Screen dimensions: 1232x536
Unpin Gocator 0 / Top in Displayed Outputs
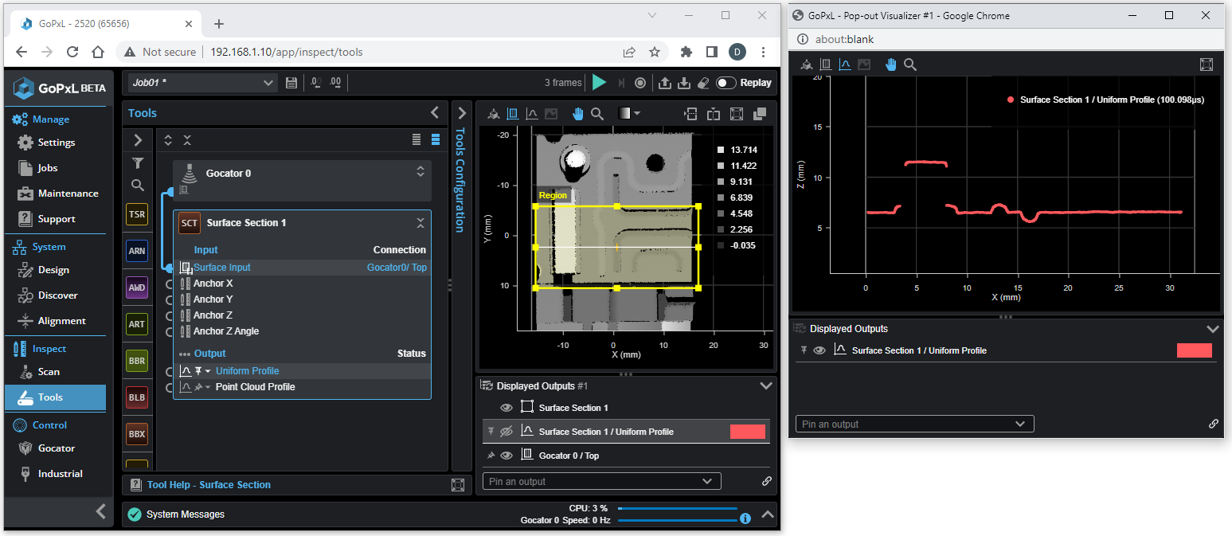coord(491,456)
